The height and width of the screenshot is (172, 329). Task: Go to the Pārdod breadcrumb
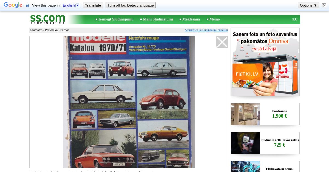point(65,30)
